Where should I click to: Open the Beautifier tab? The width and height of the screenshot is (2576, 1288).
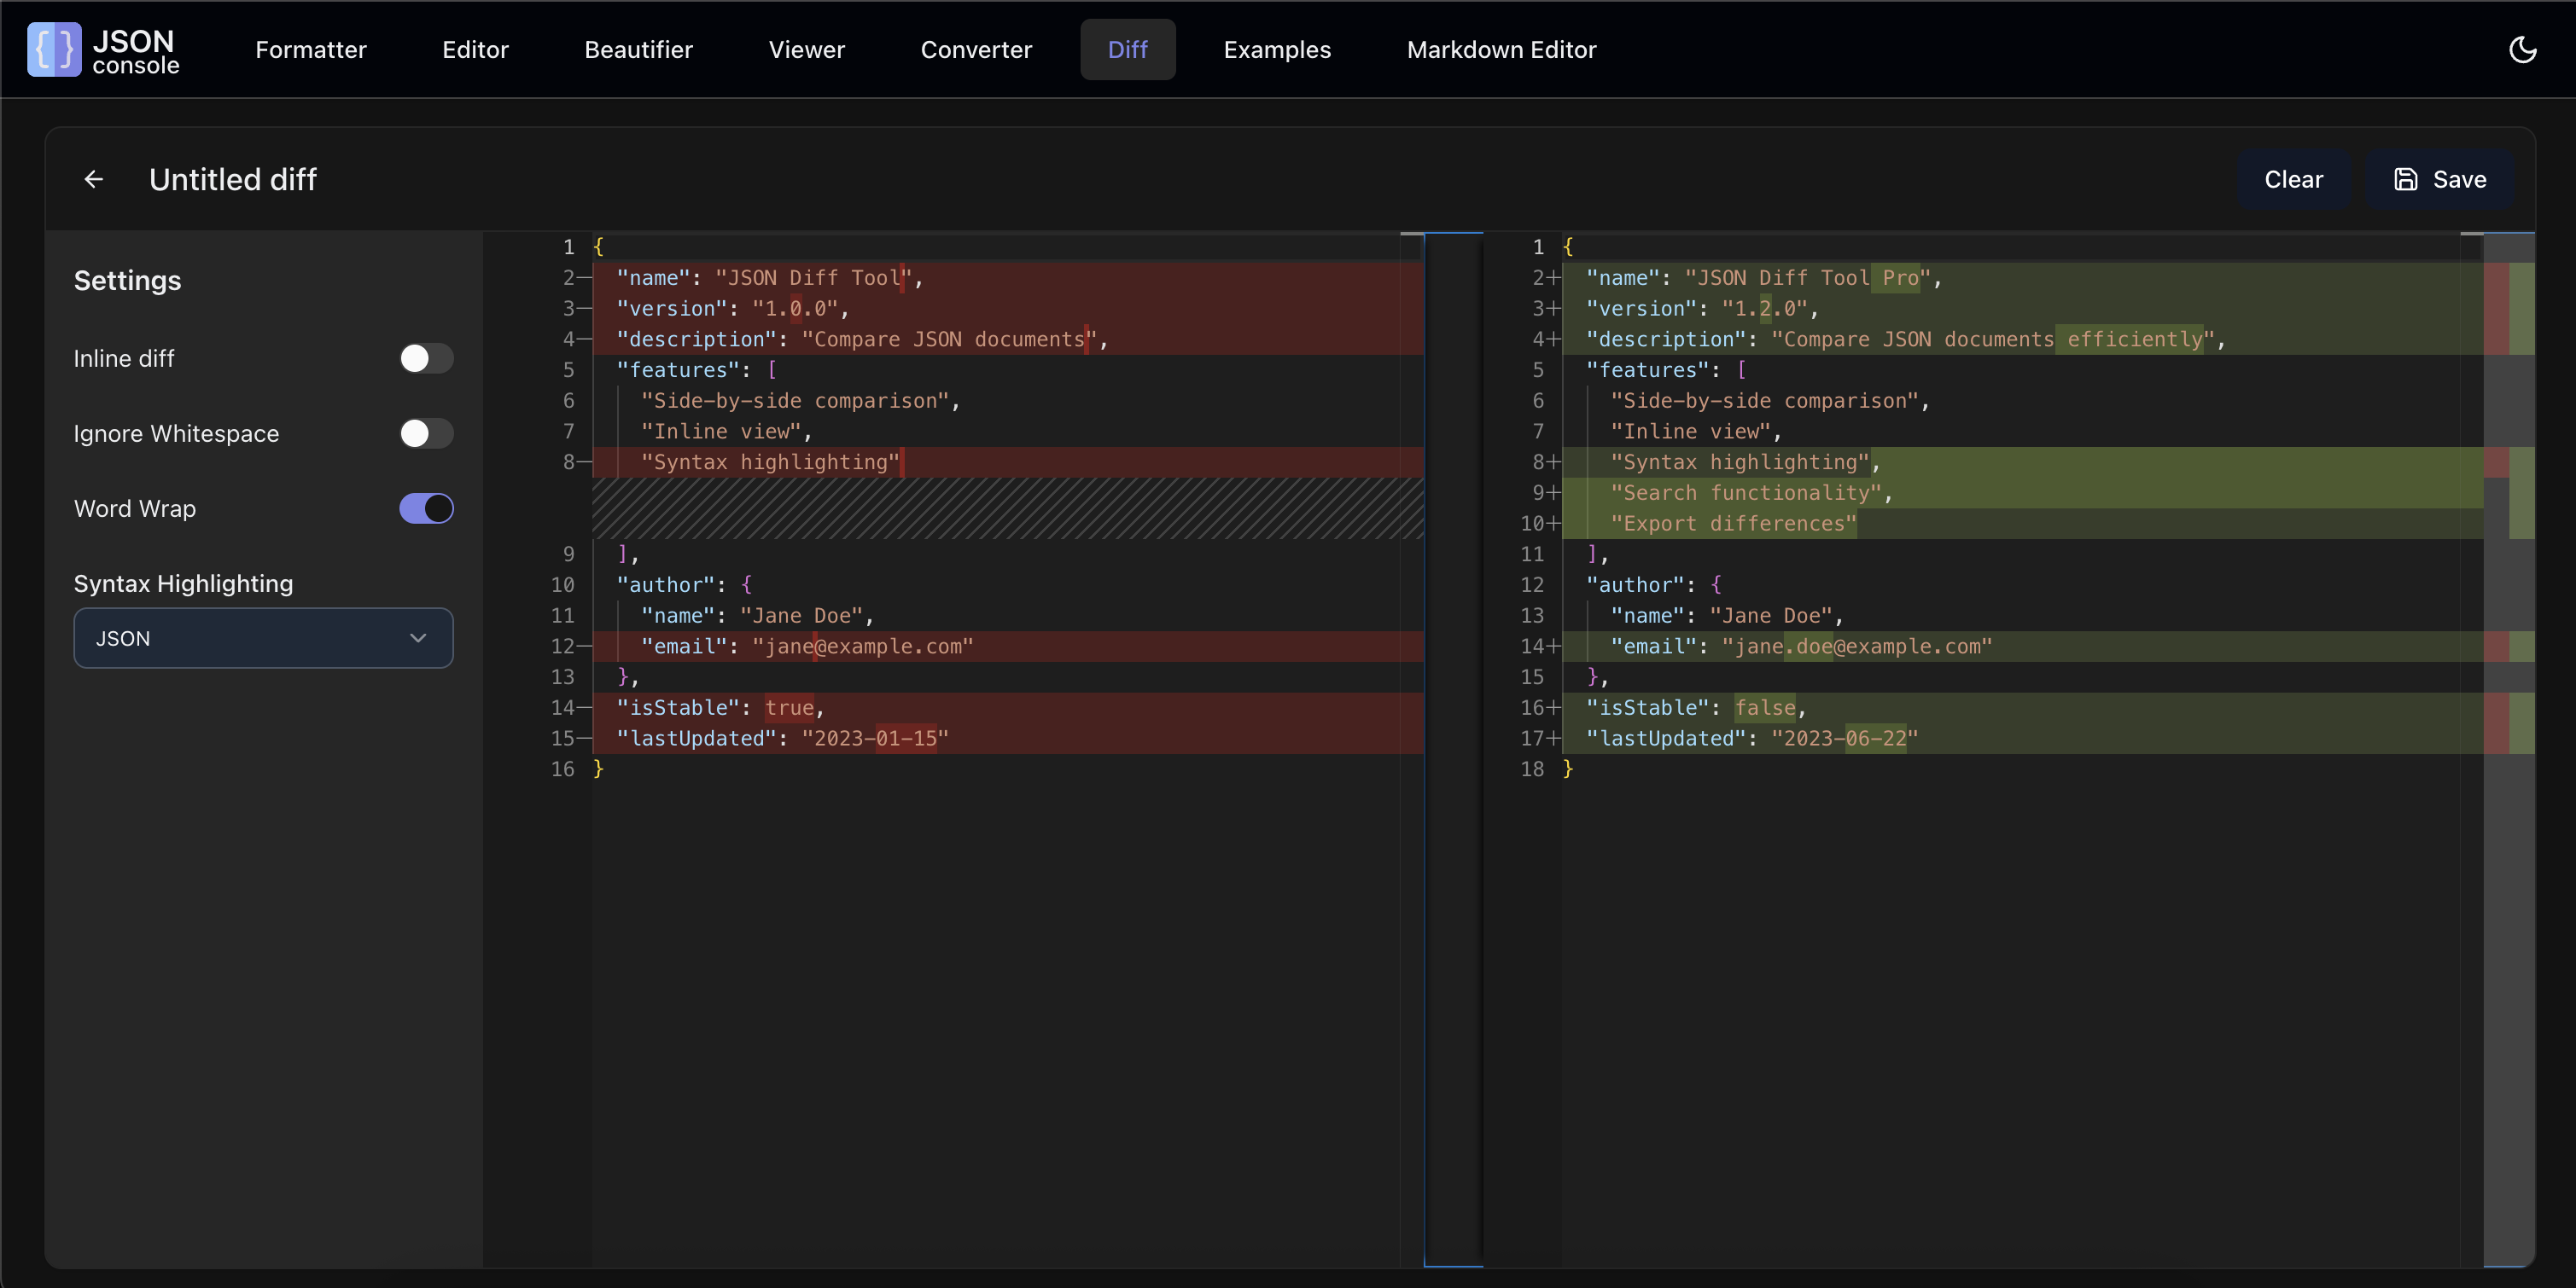point(638,49)
